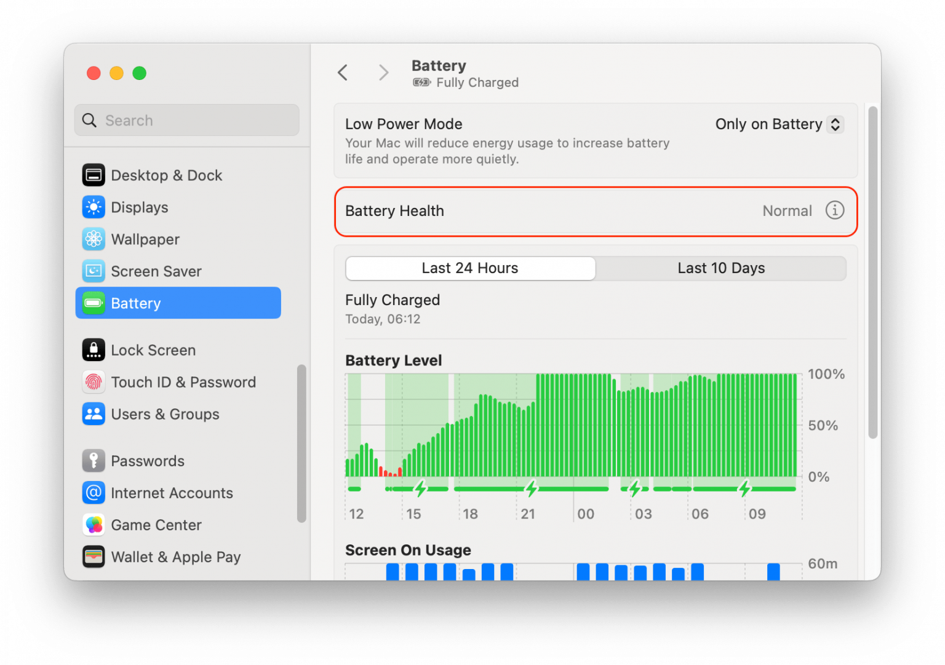The height and width of the screenshot is (665, 945).
Task: Switch to the Last 10 Days tab
Action: pos(720,268)
